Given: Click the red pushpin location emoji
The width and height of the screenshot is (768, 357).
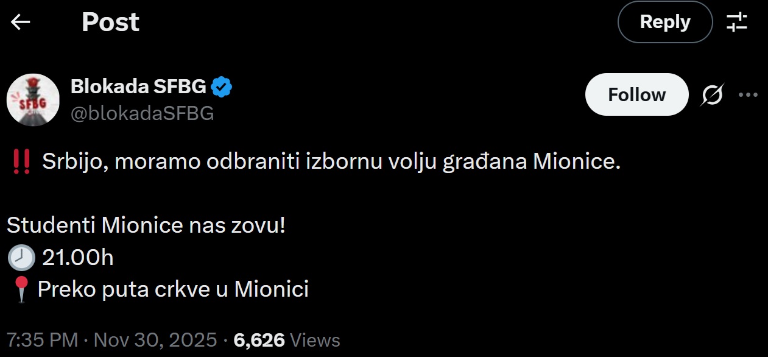Looking at the screenshot, I should point(21,289).
